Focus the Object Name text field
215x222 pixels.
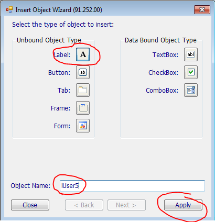[132, 186]
